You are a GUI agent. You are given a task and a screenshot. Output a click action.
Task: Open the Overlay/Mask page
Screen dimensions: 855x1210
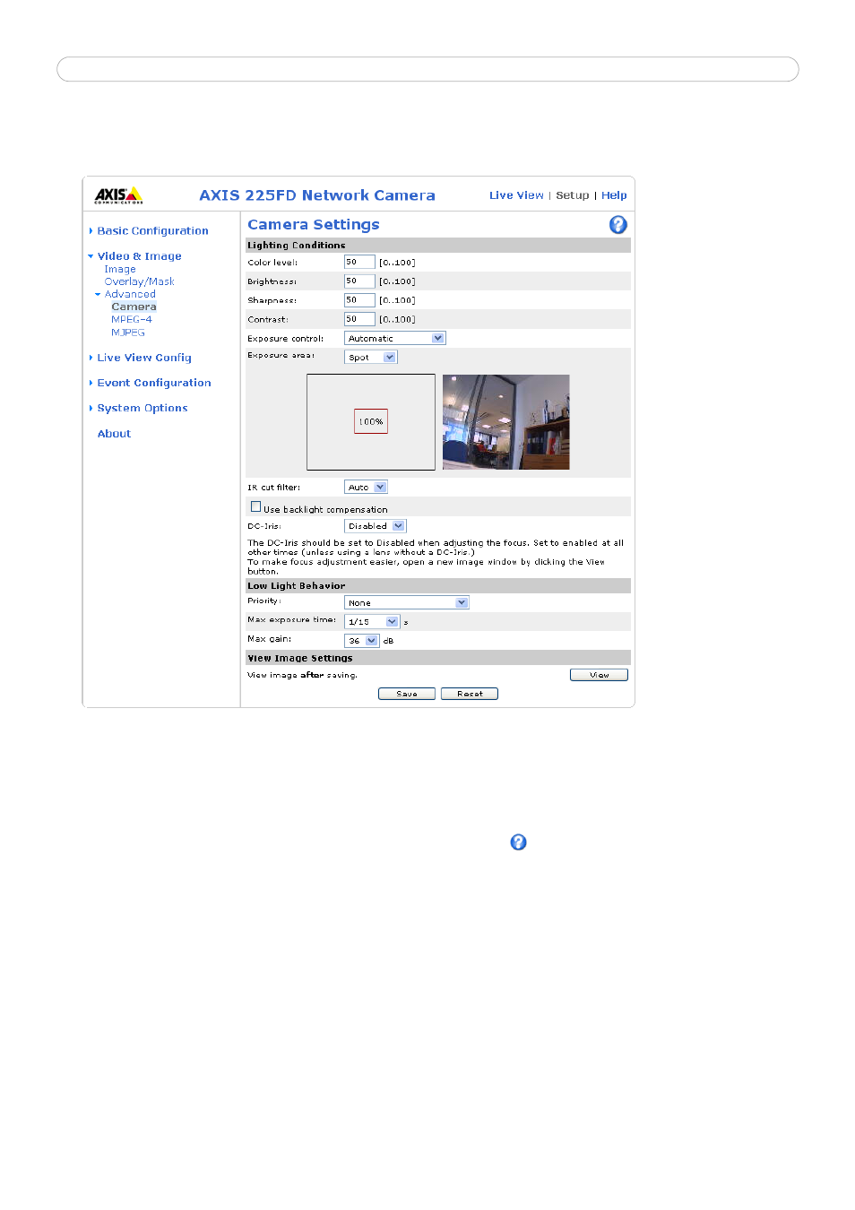point(139,281)
